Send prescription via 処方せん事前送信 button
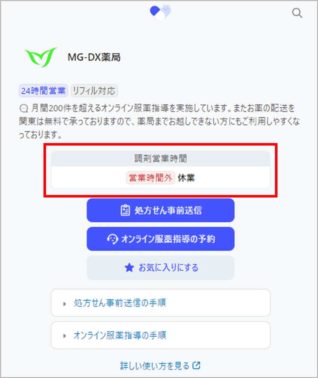The width and height of the screenshot is (318, 378). 161,210
